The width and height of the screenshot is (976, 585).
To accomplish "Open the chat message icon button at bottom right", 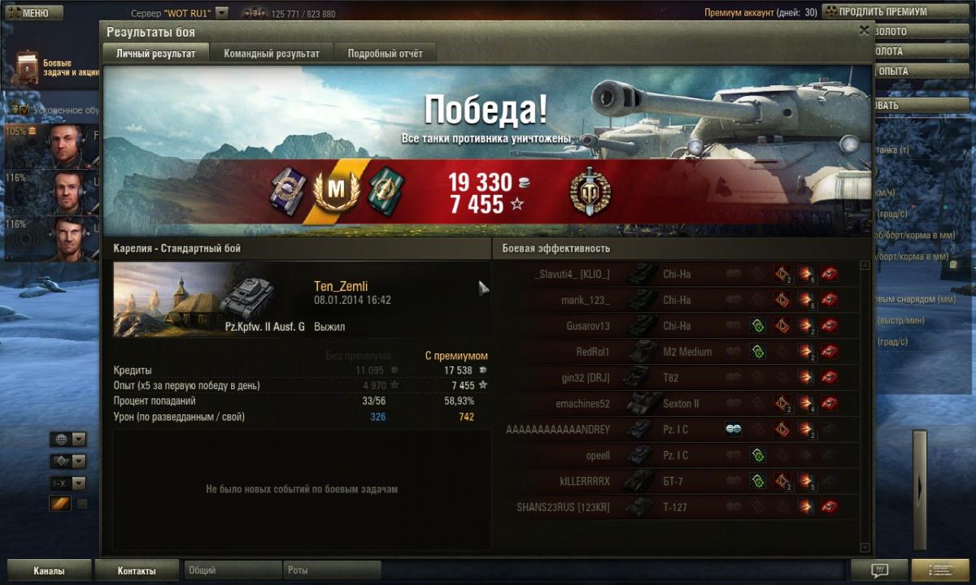I will click(878, 570).
